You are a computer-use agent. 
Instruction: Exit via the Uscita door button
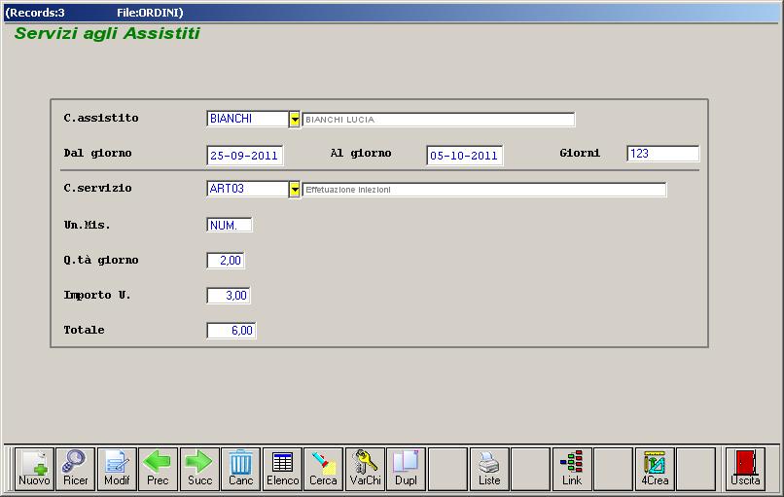[745, 469]
